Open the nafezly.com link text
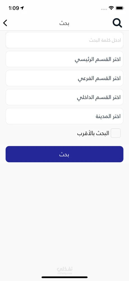 (x=65, y=273)
